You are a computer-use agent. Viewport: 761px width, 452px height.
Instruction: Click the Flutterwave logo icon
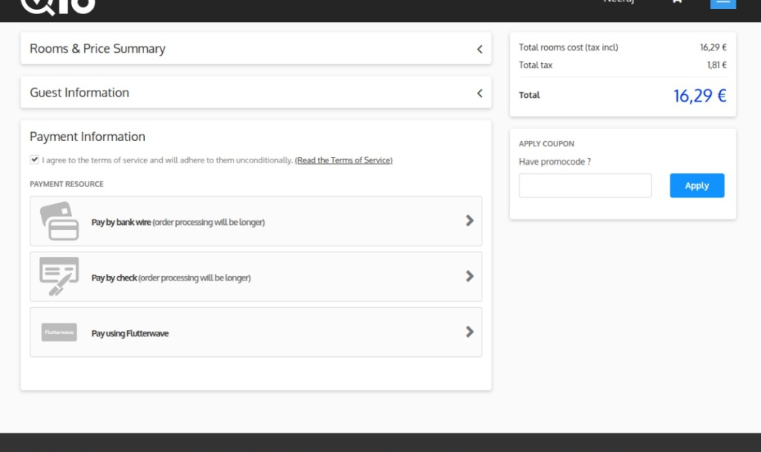[x=59, y=333]
